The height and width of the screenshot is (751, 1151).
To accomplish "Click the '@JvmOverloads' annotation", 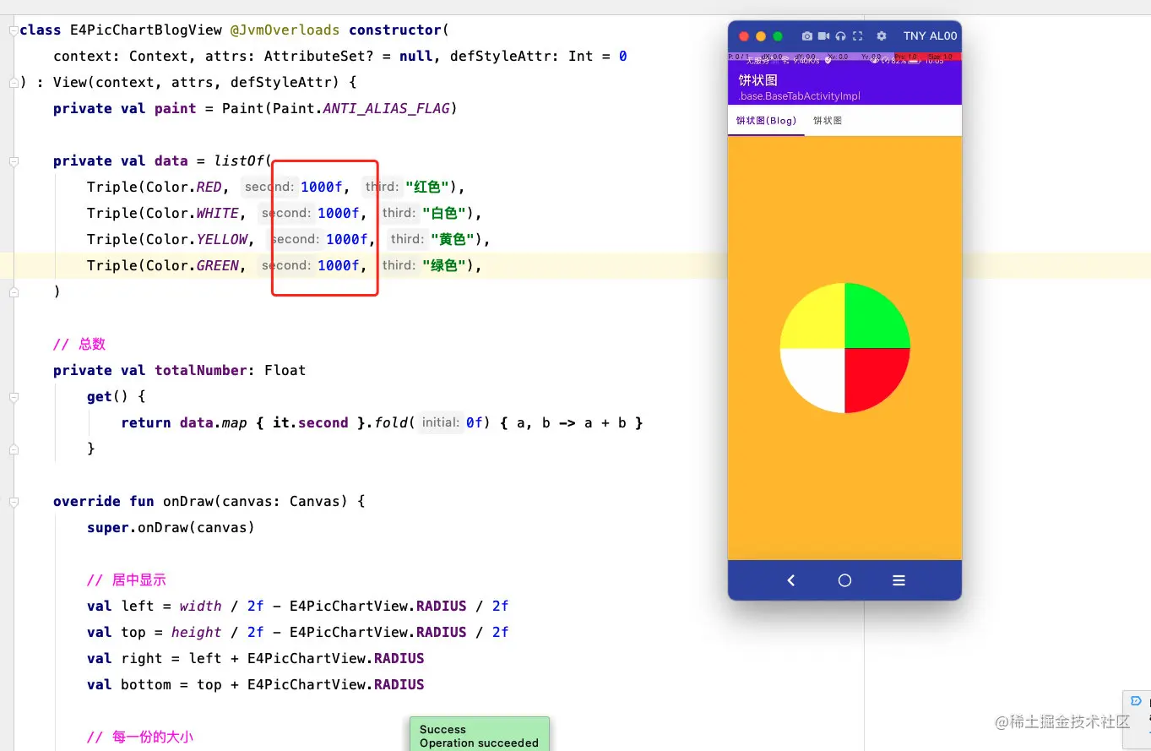I will [x=285, y=30].
